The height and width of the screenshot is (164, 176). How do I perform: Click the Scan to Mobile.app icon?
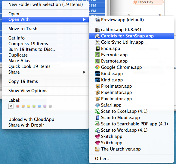pyautogui.click(x=97, y=118)
